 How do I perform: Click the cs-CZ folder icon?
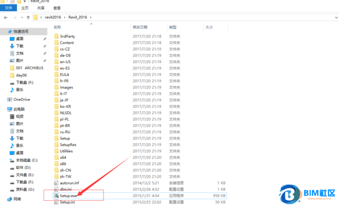56,49
